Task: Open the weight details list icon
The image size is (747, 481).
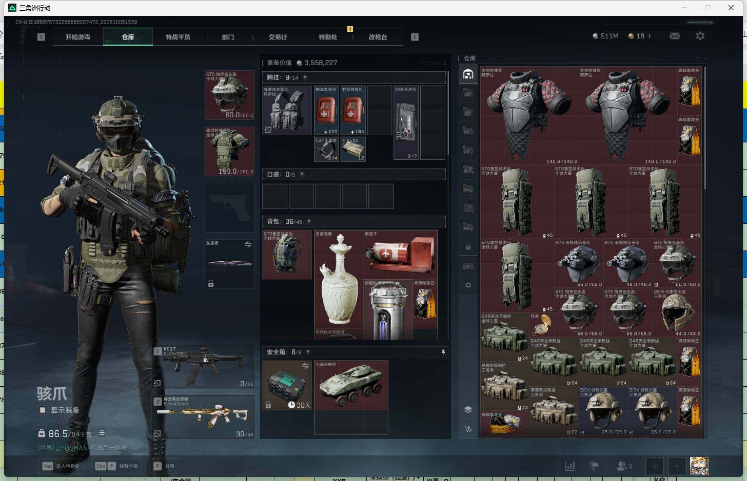Action: click(x=102, y=433)
